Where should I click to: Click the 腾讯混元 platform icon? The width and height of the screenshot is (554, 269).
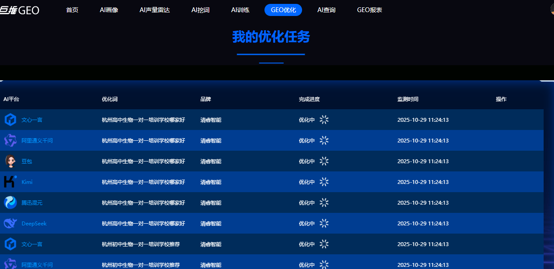point(10,203)
